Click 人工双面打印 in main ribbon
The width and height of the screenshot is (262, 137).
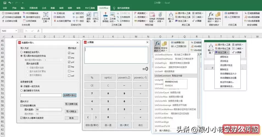tap(232, 17)
